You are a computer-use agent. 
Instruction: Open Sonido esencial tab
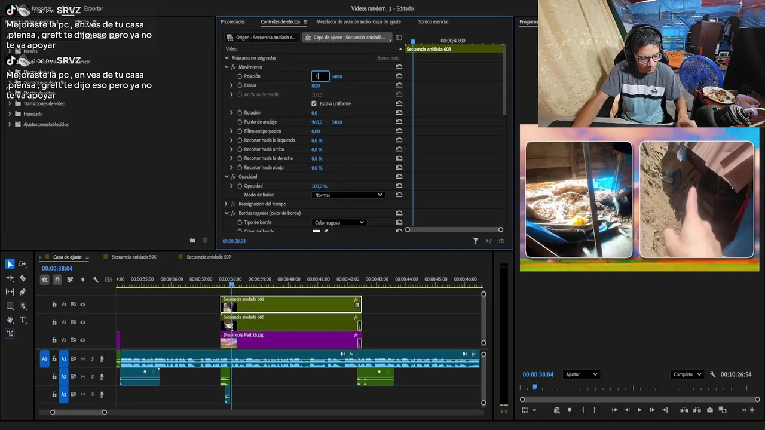pos(433,22)
